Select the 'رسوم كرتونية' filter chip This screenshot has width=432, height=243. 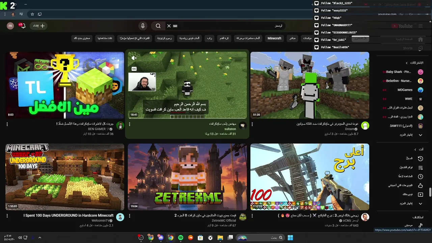[x=164, y=38]
